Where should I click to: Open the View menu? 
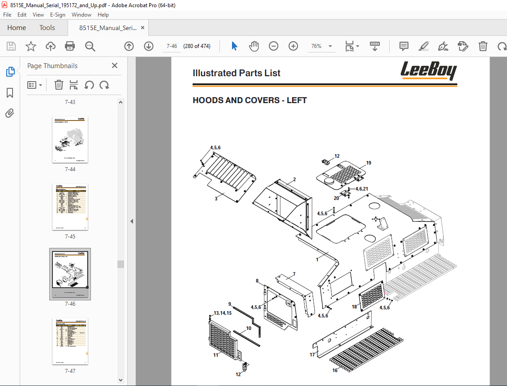pyautogui.click(x=38, y=15)
